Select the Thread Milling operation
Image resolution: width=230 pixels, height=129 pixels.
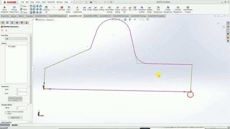click(x=118, y=10)
